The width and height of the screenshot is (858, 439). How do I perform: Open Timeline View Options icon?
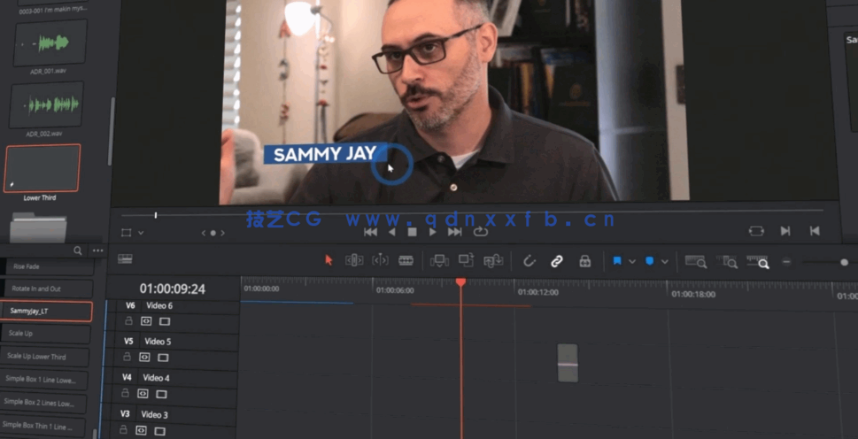click(x=125, y=258)
